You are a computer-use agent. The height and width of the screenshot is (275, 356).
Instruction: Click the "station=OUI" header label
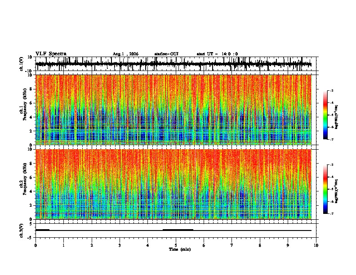tap(166, 54)
